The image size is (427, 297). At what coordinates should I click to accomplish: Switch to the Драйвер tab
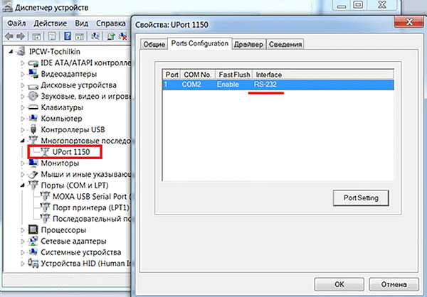click(248, 44)
